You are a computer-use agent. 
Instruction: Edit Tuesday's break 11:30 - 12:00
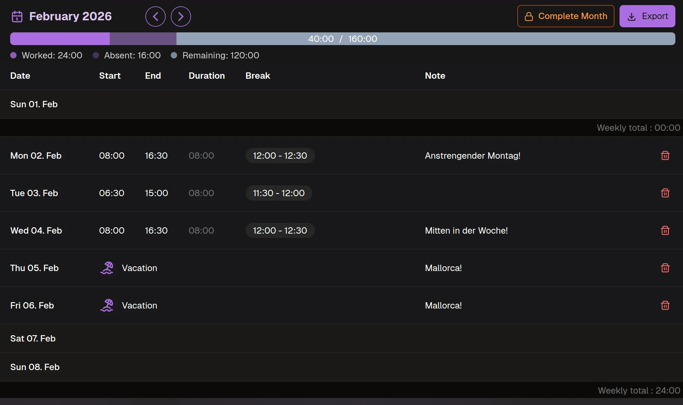click(279, 193)
